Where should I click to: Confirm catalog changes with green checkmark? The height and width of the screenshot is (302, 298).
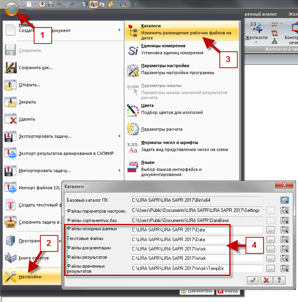253,280
